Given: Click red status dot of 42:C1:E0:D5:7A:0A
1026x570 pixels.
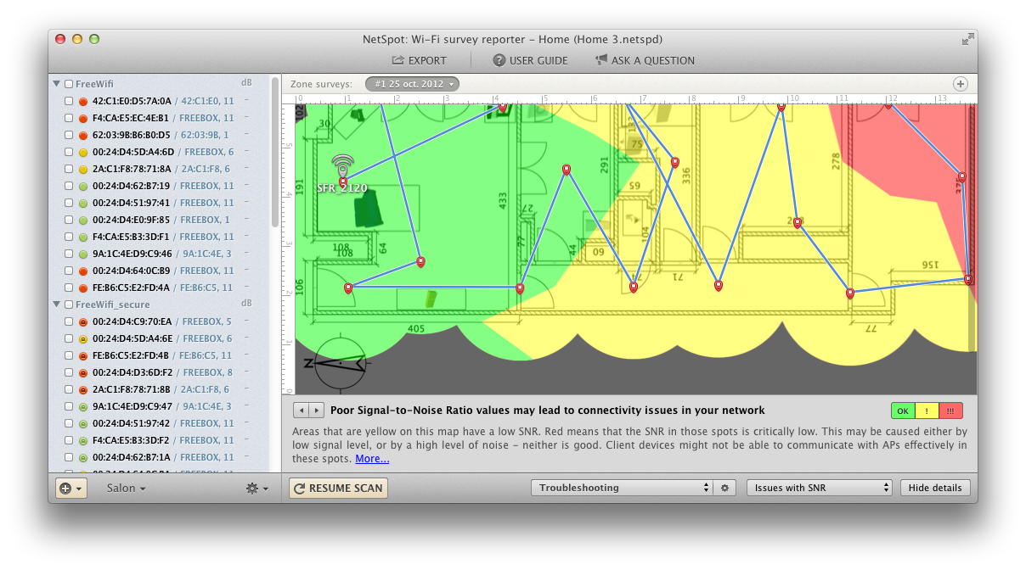Looking at the screenshot, I should point(83,101).
